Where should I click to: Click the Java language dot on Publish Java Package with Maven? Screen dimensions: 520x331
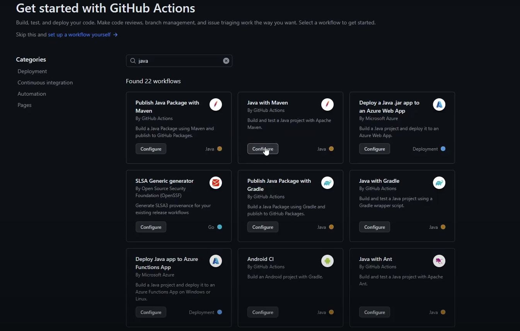(220, 149)
